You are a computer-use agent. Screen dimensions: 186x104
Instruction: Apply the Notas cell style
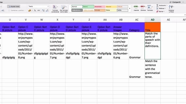tap(111, 10)
